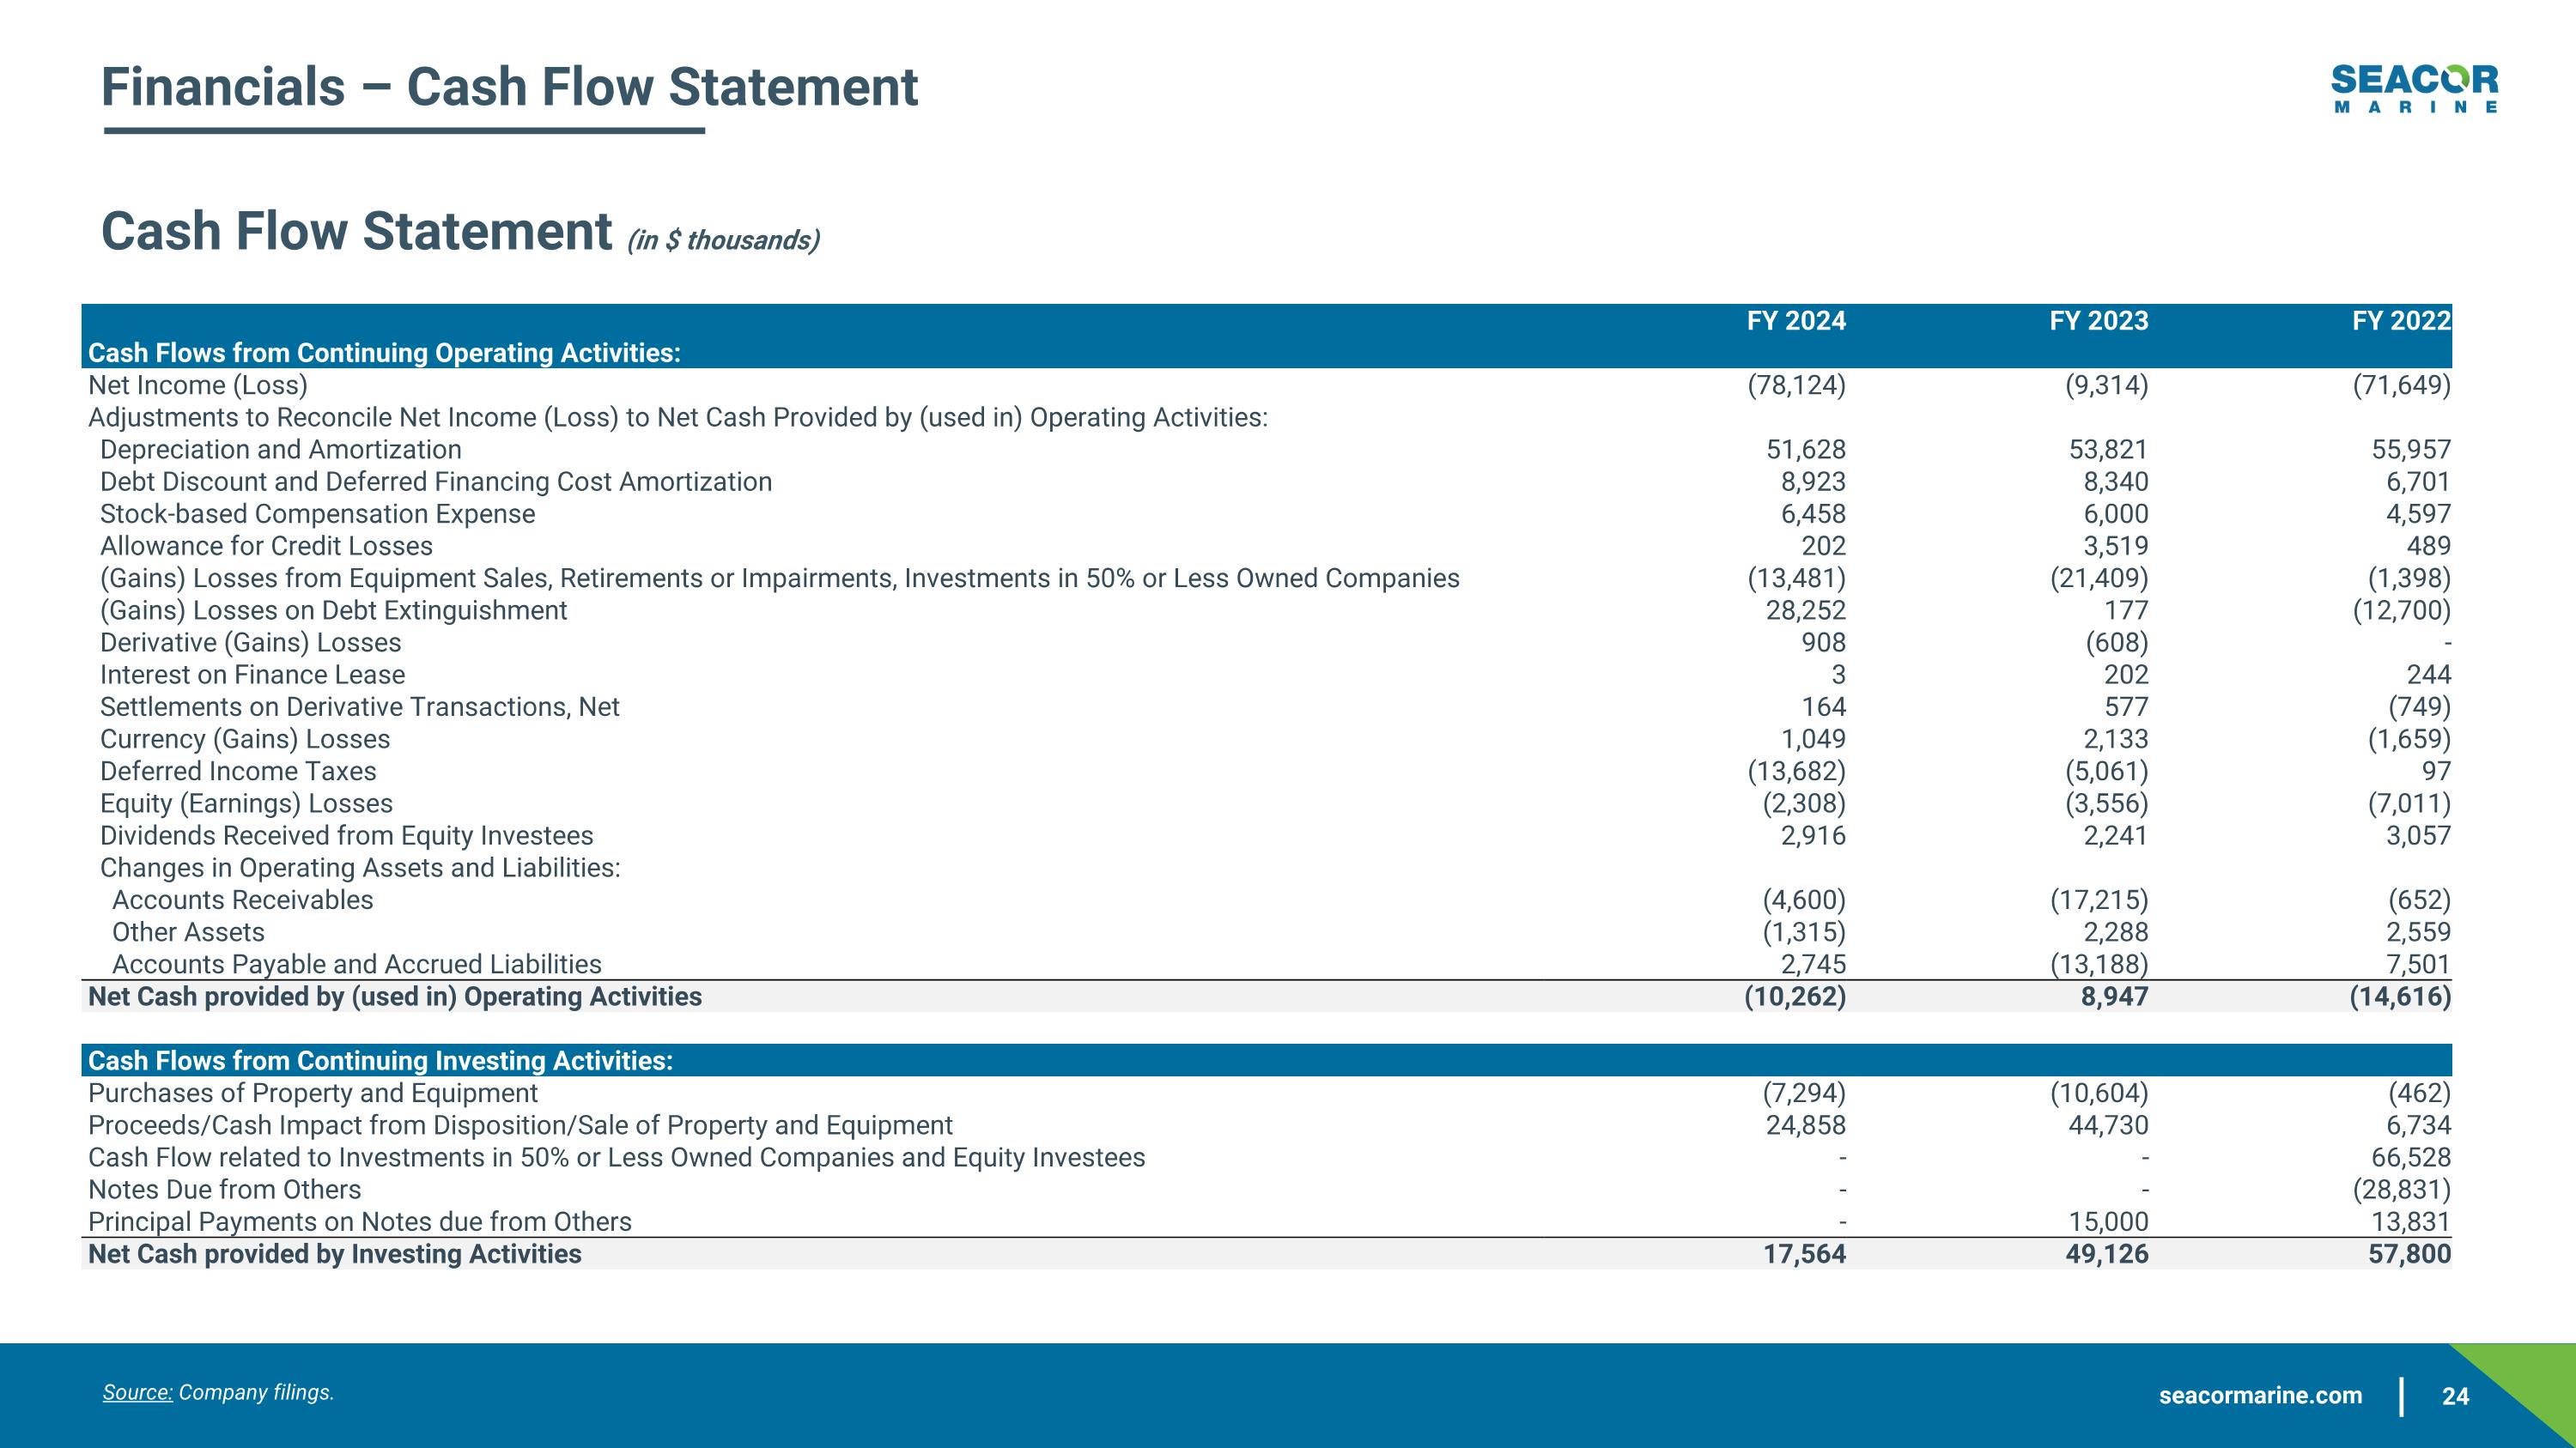Click the '(in $ thousands)' subtitle note

[x=723, y=239]
